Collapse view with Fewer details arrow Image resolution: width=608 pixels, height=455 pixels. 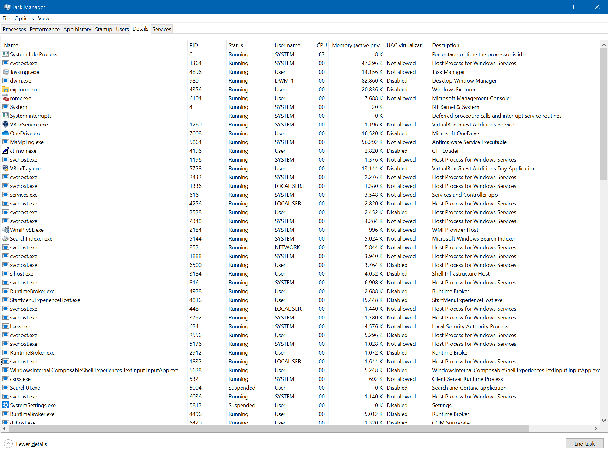point(8,444)
